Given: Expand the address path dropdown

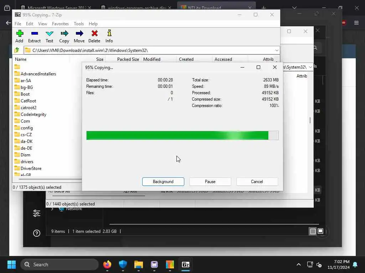Looking at the screenshot, I should (x=277, y=50).
